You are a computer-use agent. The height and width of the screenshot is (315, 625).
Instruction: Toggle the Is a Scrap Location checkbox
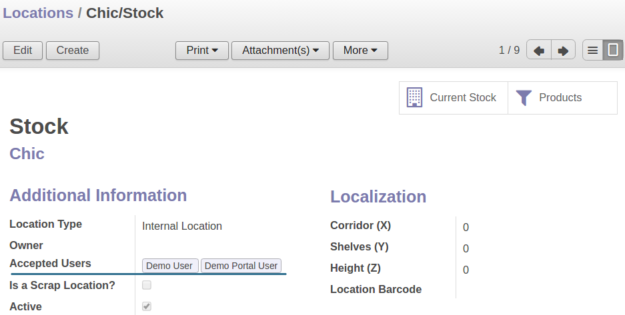point(147,285)
